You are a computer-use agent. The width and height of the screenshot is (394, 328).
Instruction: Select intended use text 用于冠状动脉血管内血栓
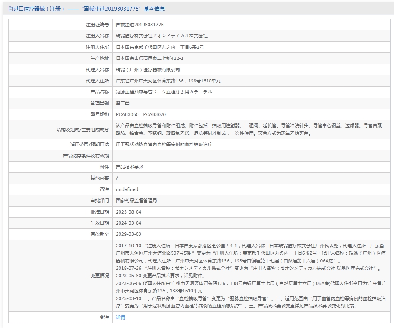point(164,144)
